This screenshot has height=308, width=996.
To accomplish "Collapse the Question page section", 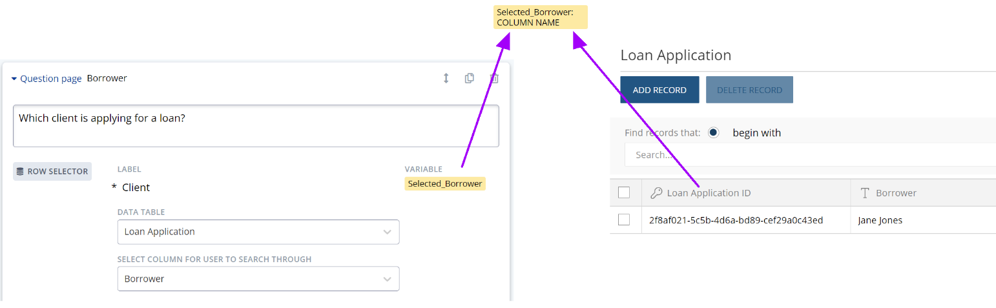I will [x=14, y=79].
